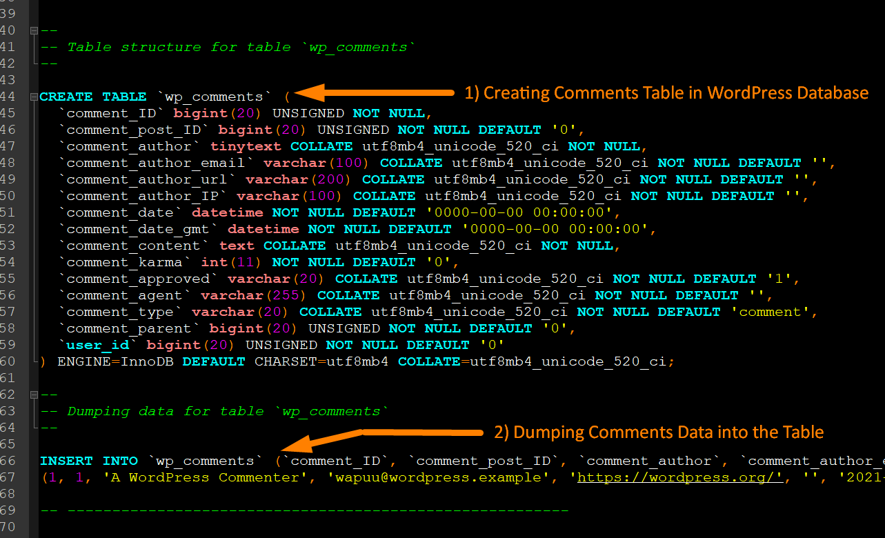
Task: Click 'A WordPress Commenter' on line 67
Action: click(206, 477)
